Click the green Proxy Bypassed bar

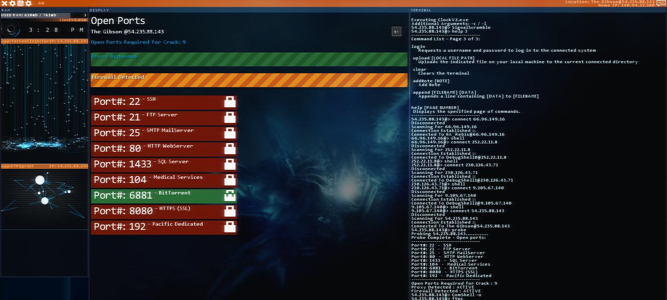pos(249,59)
